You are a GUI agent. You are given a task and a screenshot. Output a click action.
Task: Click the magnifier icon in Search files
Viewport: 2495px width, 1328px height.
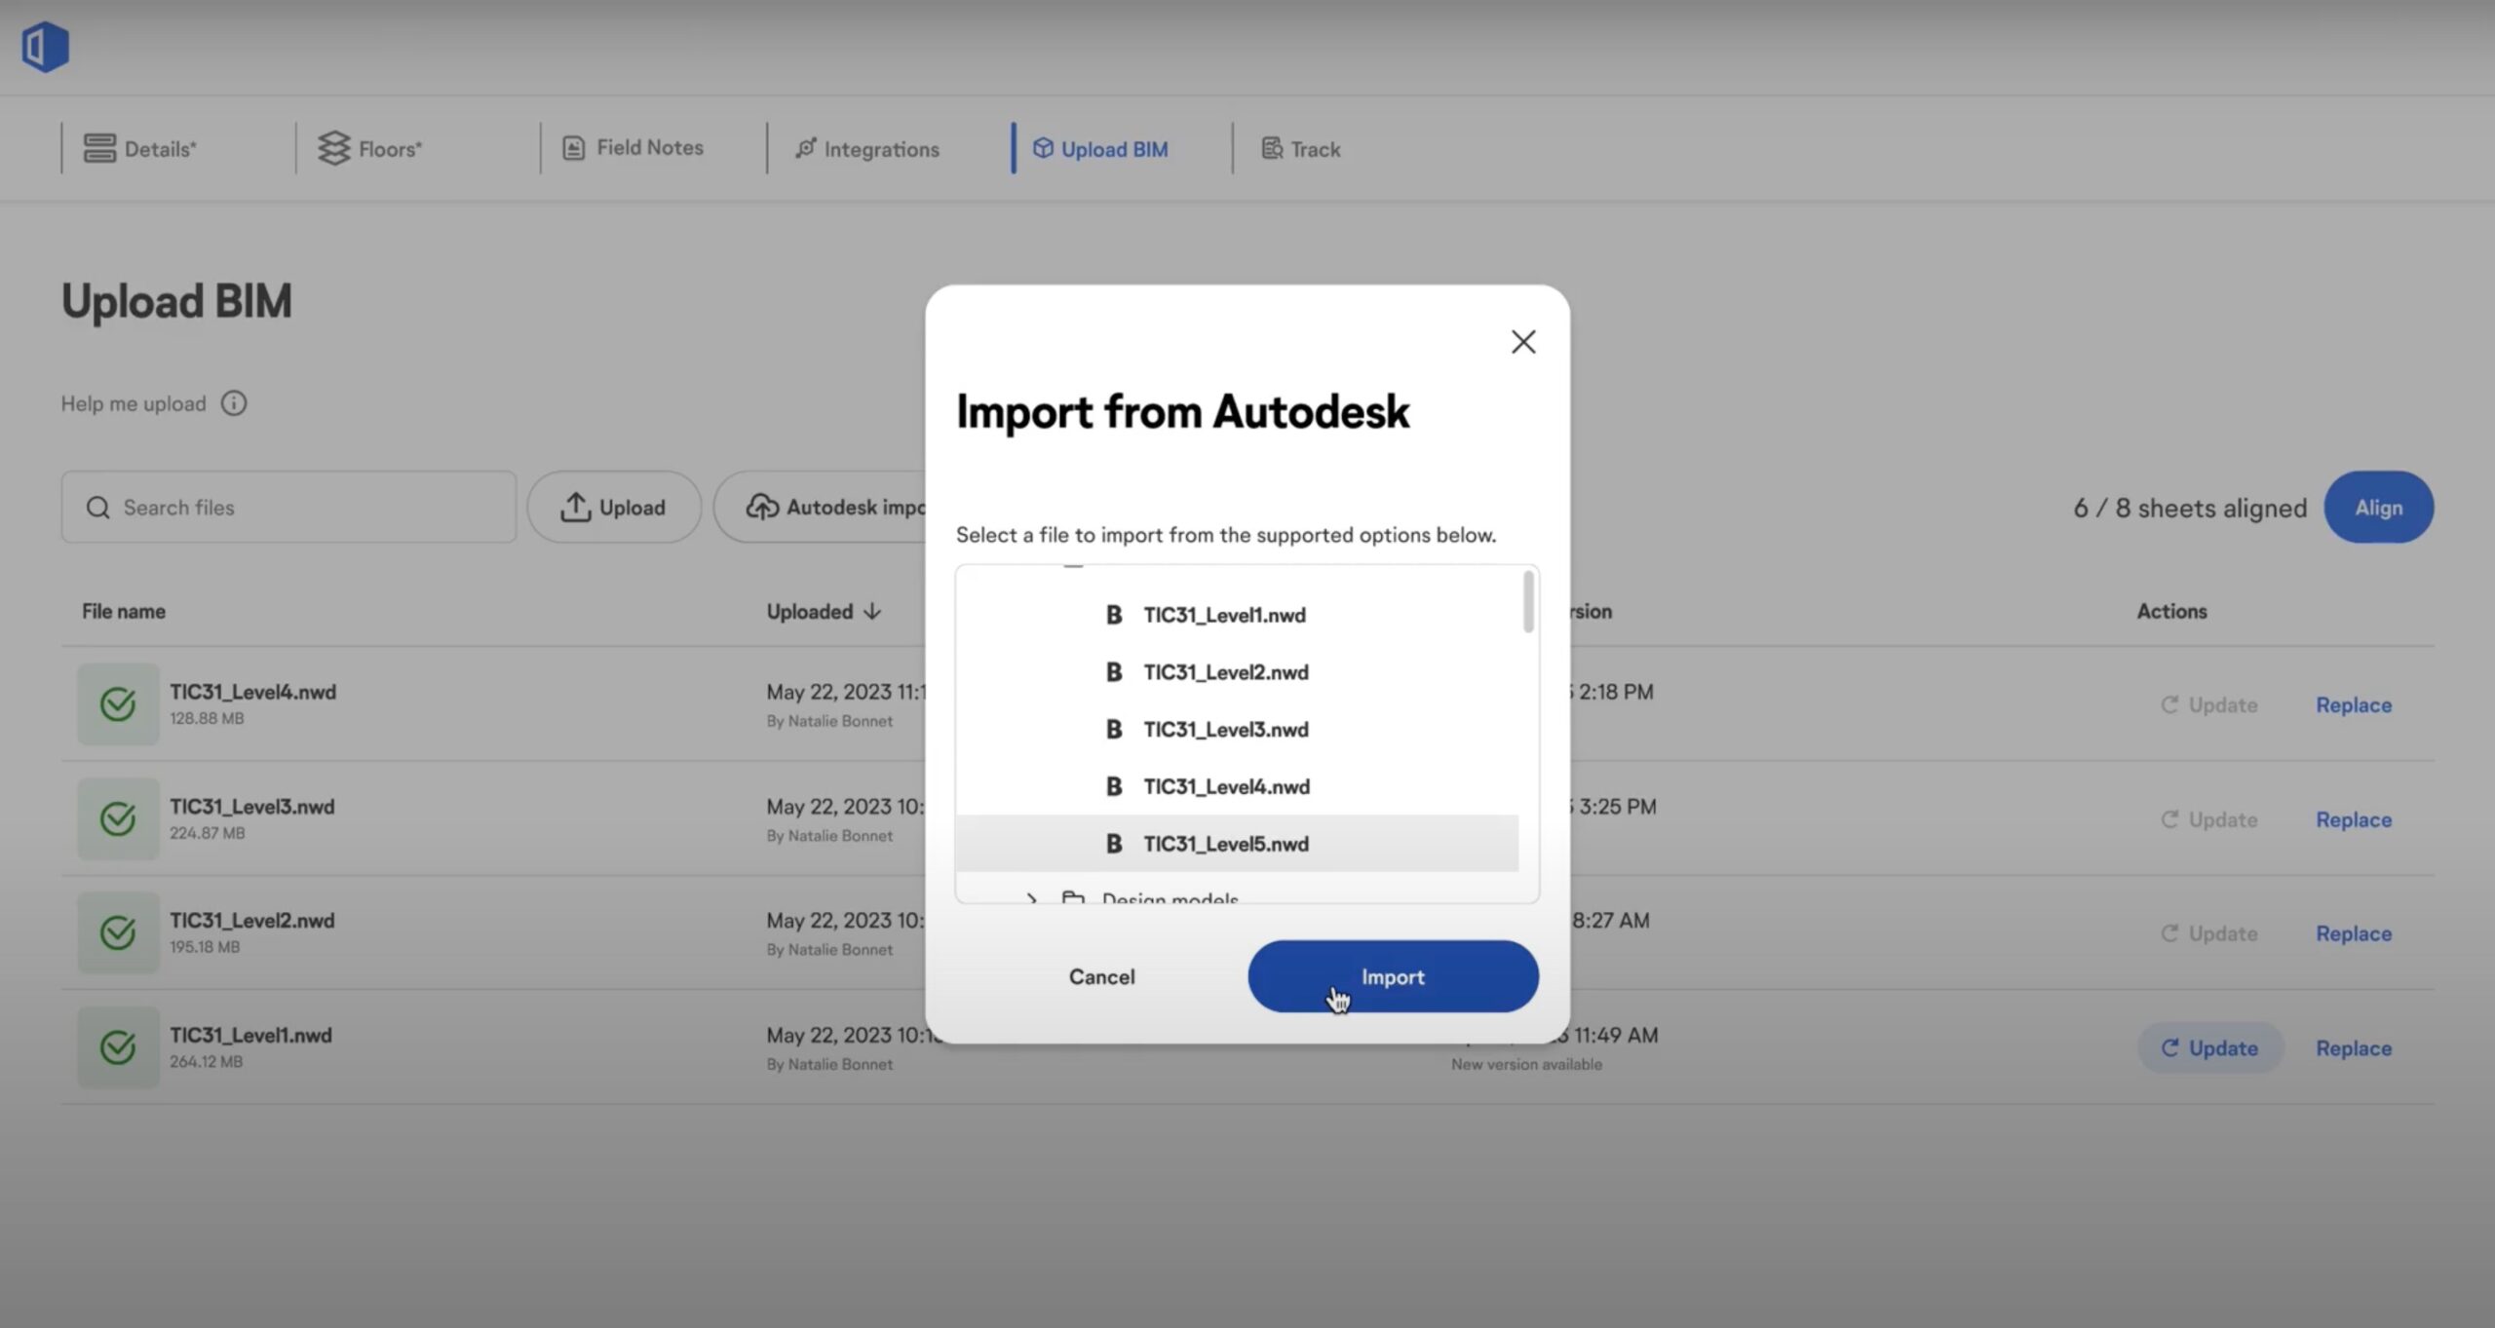point(97,508)
